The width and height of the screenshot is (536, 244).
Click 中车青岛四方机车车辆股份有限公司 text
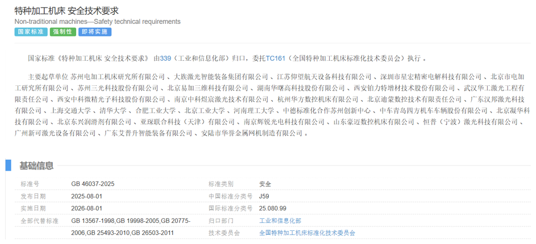point(434,111)
